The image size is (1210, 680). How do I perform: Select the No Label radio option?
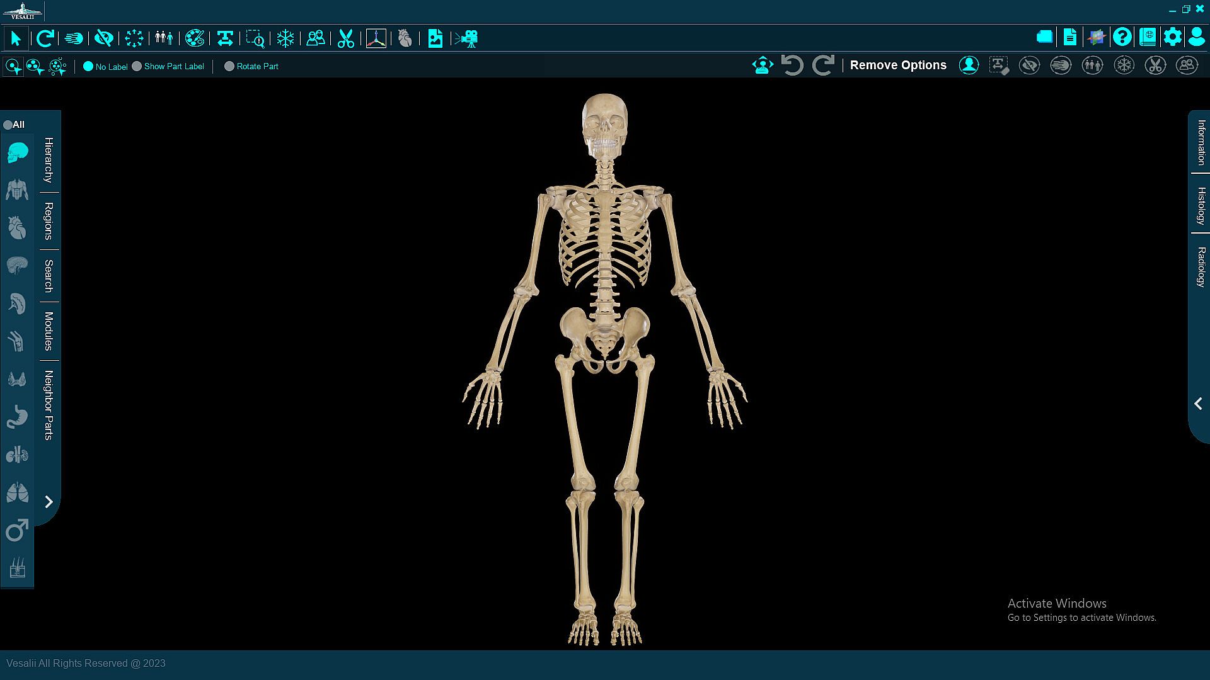point(88,66)
